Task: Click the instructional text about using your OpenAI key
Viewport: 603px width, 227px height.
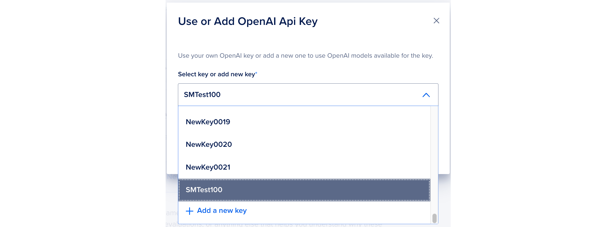Action: pyautogui.click(x=306, y=55)
